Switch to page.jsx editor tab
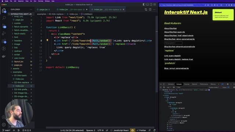The height and width of the screenshot is (132, 235). (43, 10)
